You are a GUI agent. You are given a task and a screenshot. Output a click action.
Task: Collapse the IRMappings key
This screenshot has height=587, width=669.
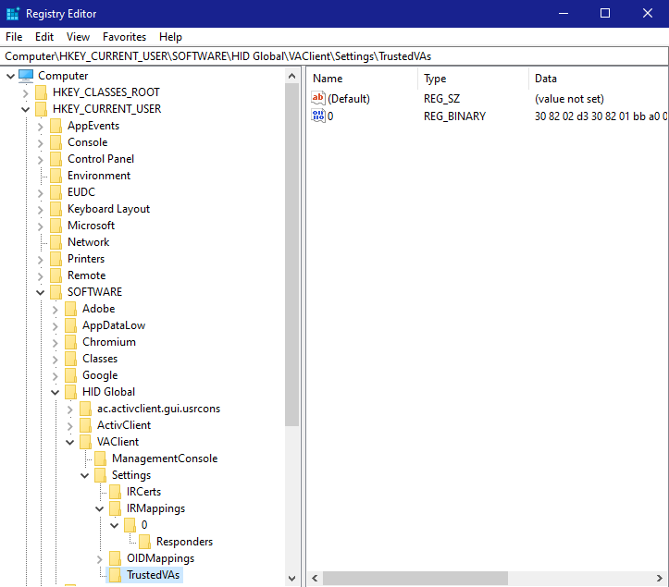coord(99,508)
